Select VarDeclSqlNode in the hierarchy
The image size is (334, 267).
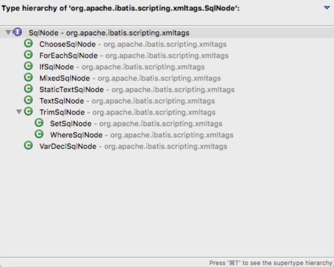coord(68,146)
